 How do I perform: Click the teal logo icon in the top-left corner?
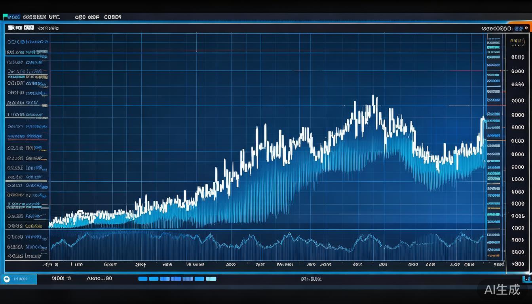pyautogui.click(x=6, y=17)
